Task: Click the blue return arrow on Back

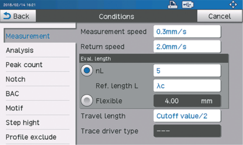Action: [7, 16]
